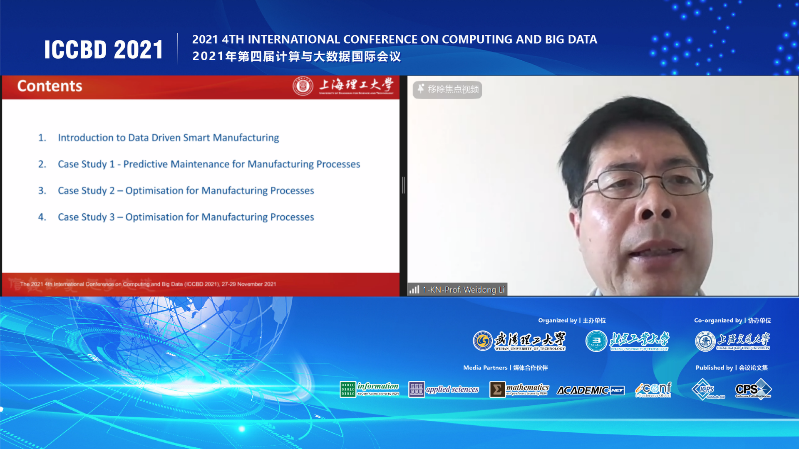Click the speaker video feed
This screenshot has width=799, height=449.
(603, 186)
